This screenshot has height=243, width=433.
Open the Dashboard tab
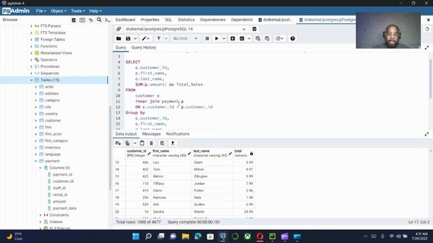(x=125, y=20)
